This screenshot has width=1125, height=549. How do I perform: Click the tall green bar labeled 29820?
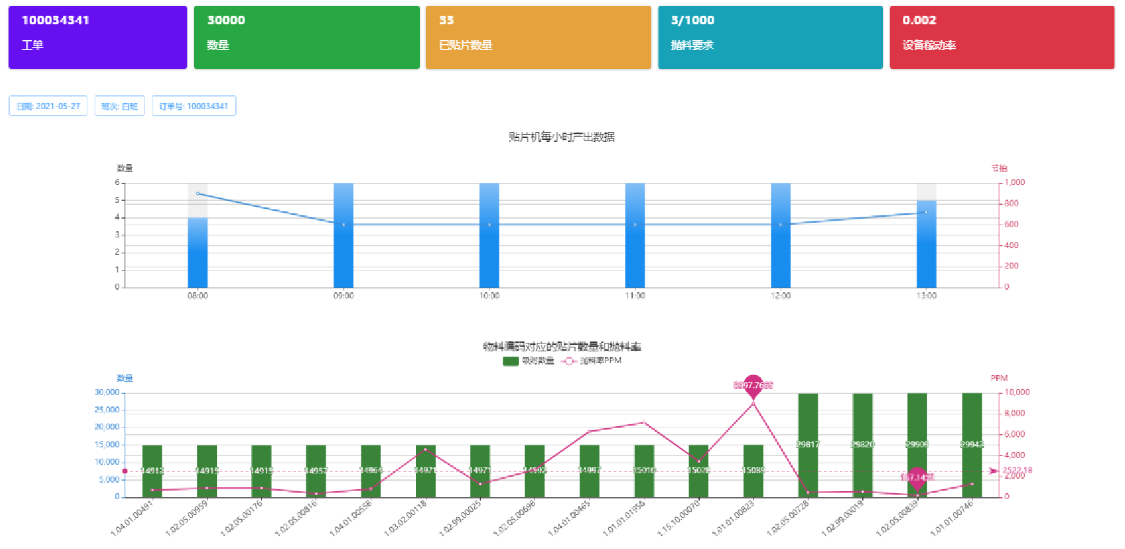[863, 445]
